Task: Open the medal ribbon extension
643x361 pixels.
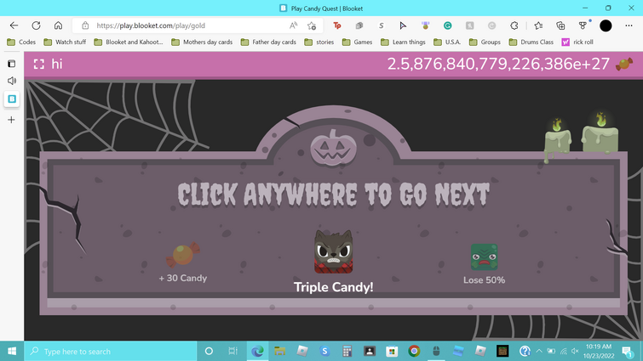Action: pyautogui.click(x=425, y=25)
